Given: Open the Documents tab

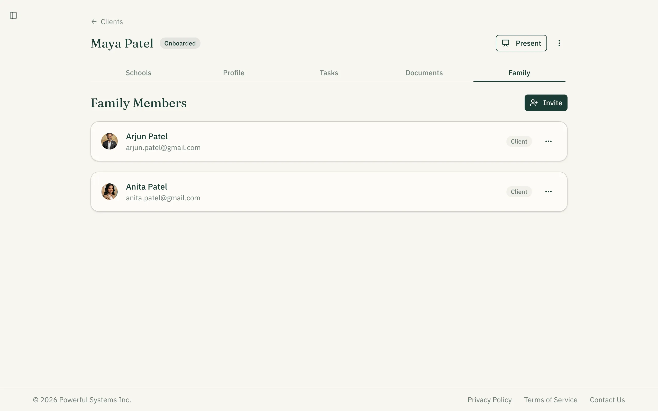Looking at the screenshot, I should click(424, 73).
